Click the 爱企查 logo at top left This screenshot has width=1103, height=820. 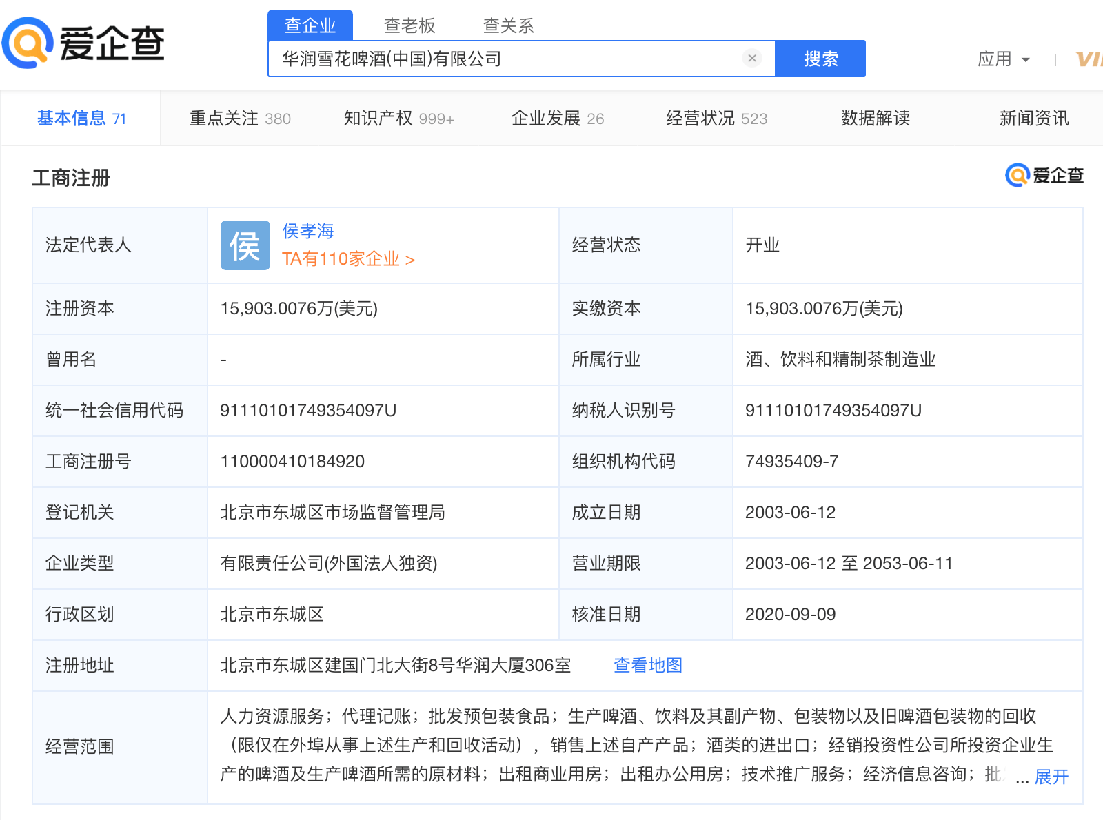[x=83, y=43]
